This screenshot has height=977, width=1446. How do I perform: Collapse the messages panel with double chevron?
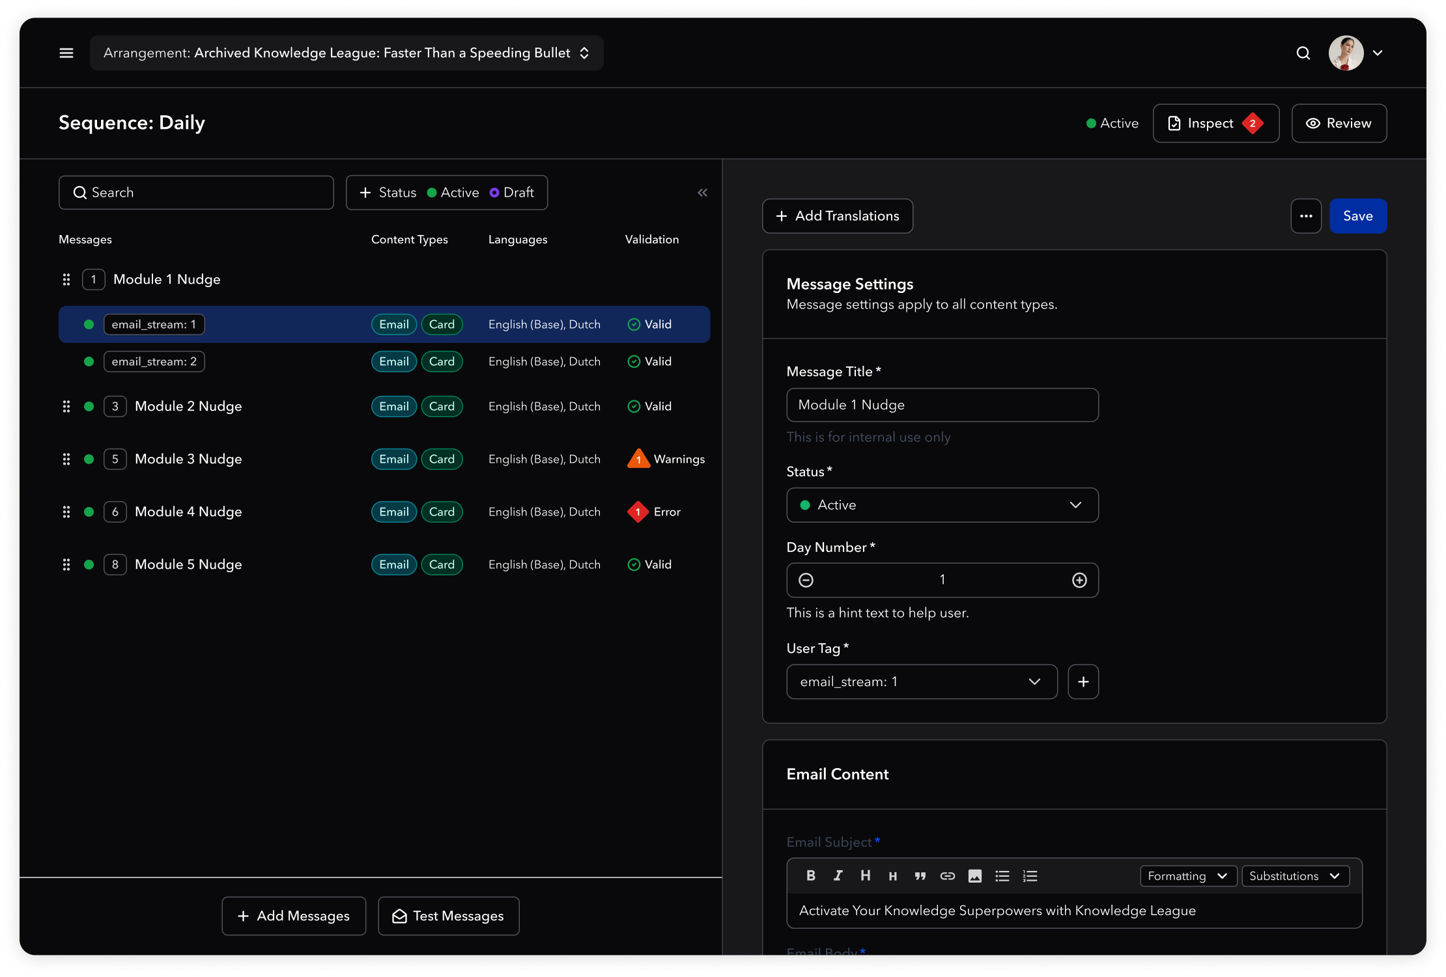(702, 193)
